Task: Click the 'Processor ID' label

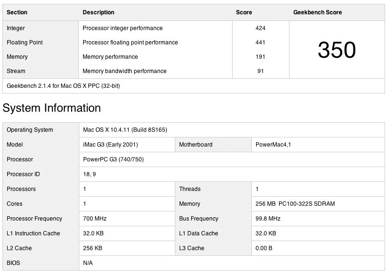Action: tap(23, 174)
